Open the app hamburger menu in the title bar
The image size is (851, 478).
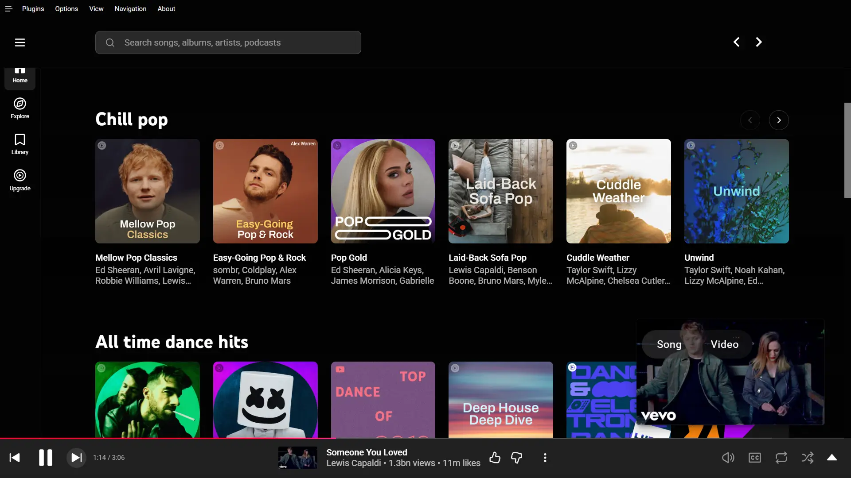point(8,9)
